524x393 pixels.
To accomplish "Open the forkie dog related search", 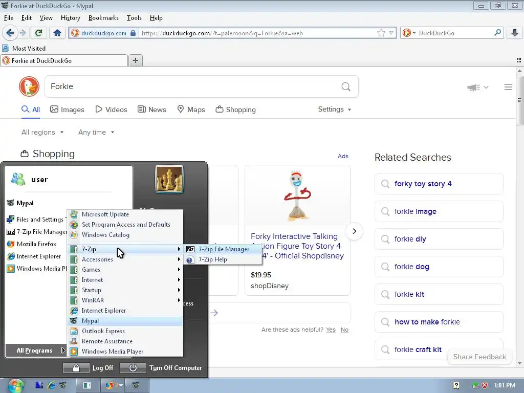I will click(x=439, y=267).
